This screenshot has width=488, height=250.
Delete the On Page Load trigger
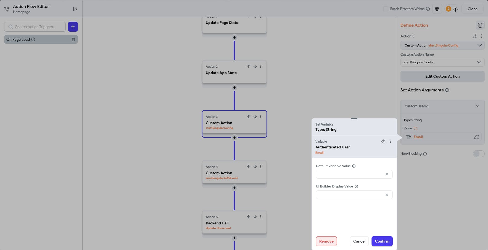pos(73,39)
